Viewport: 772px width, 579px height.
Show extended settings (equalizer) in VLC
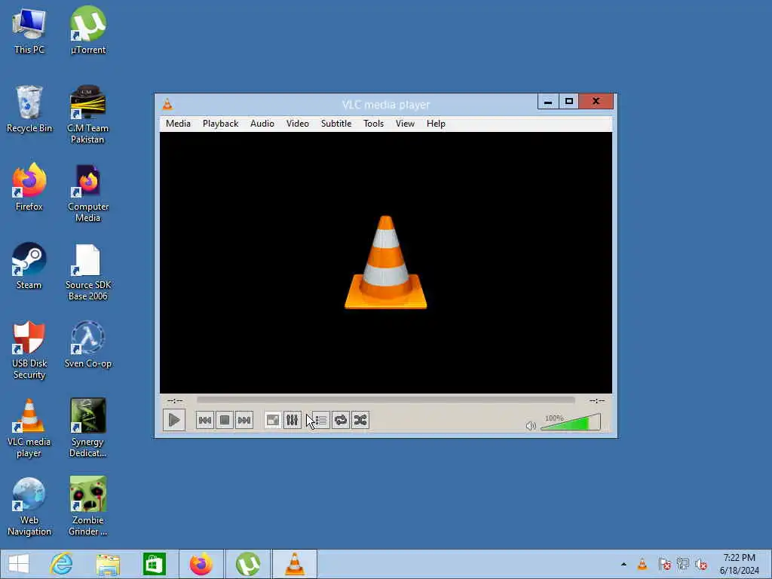click(292, 420)
